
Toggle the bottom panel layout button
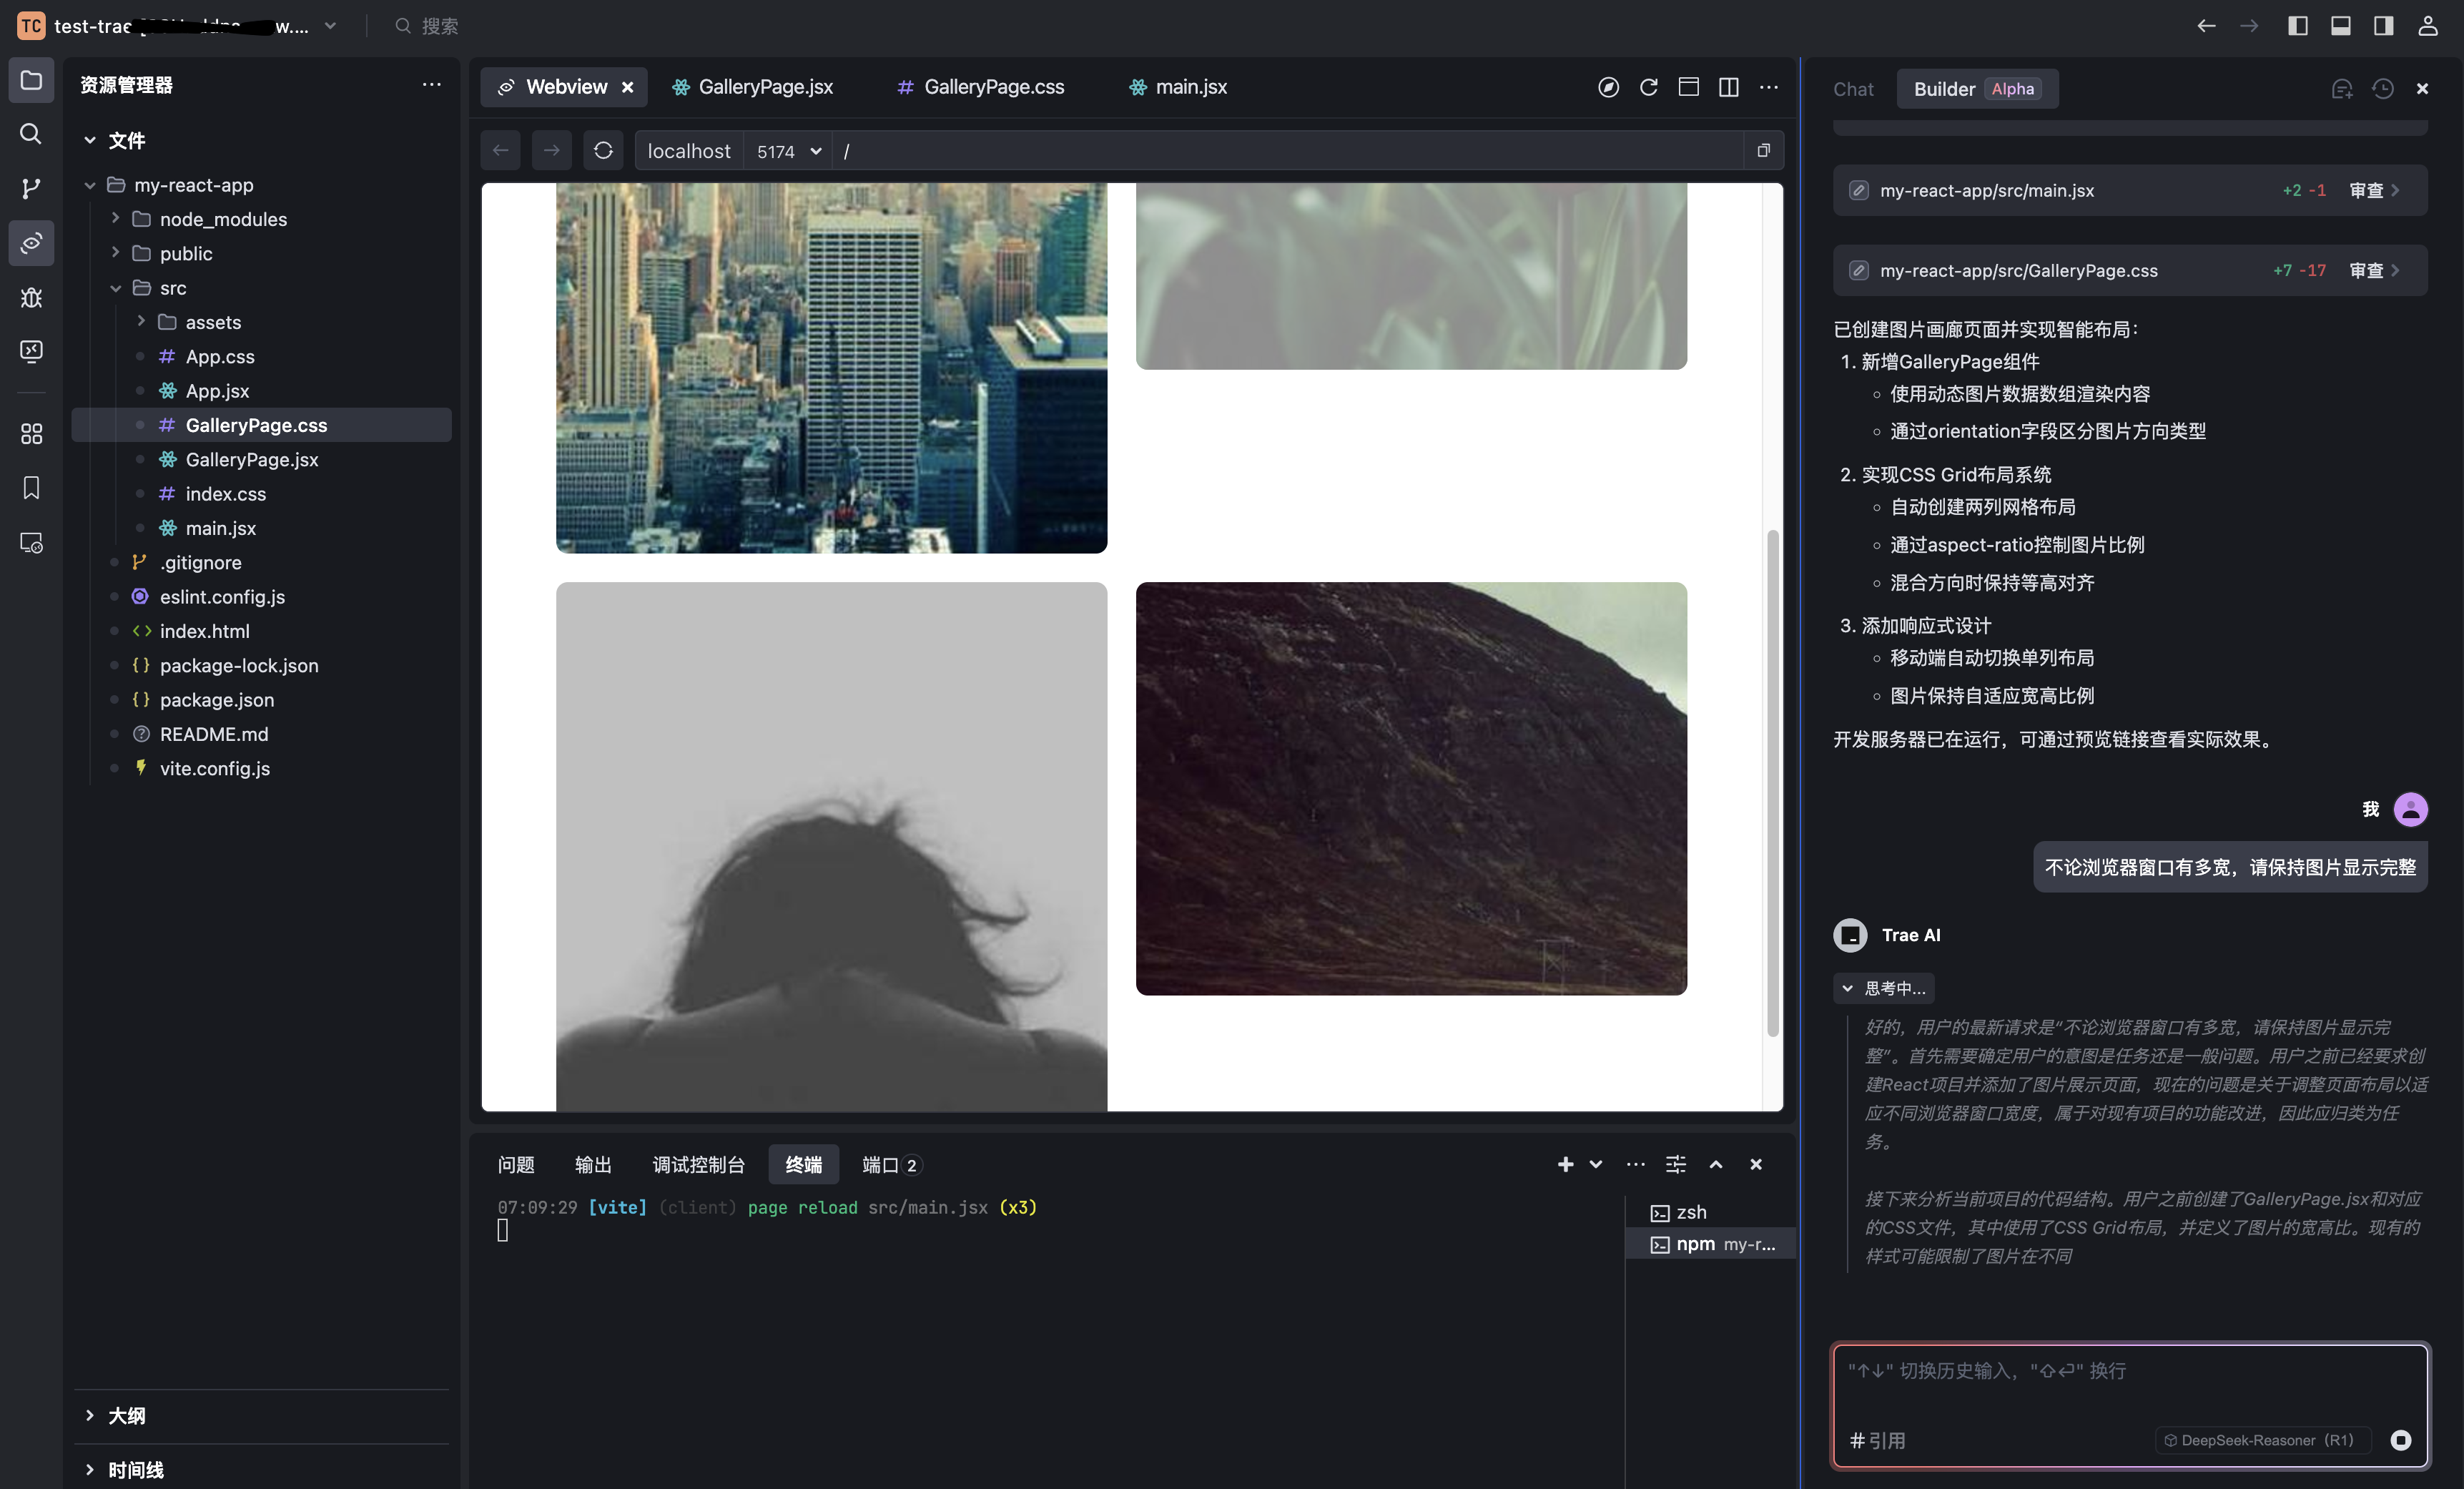[2340, 26]
